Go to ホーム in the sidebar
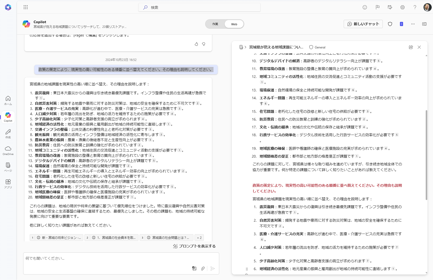The height and width of the screenshot is (280, 433). tap(8, 100)
